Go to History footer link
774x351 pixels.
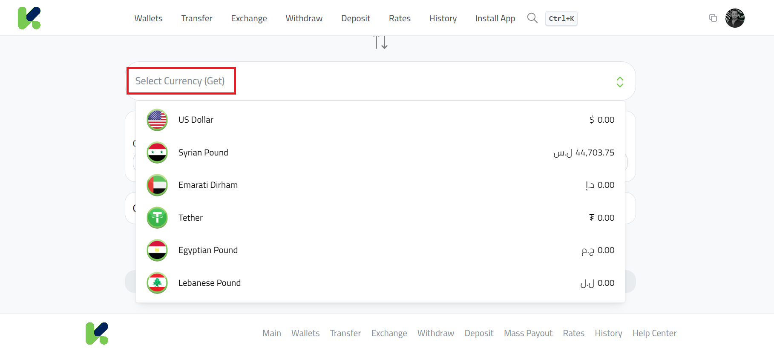pyautogui.click(x=608, y=333)
